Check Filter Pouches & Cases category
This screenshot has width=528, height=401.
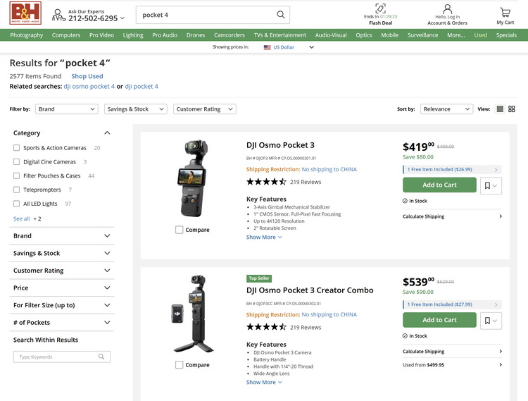pos(16,175)
